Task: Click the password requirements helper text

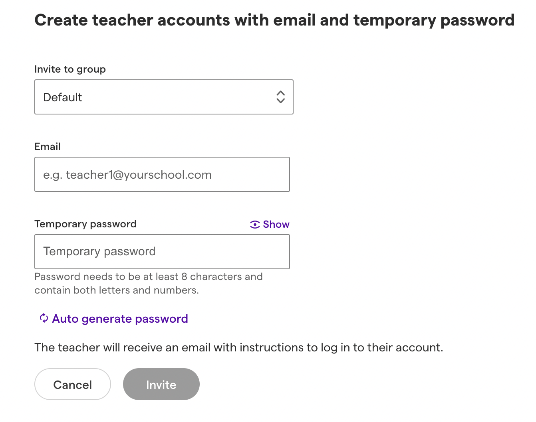Action: (149, 283)
